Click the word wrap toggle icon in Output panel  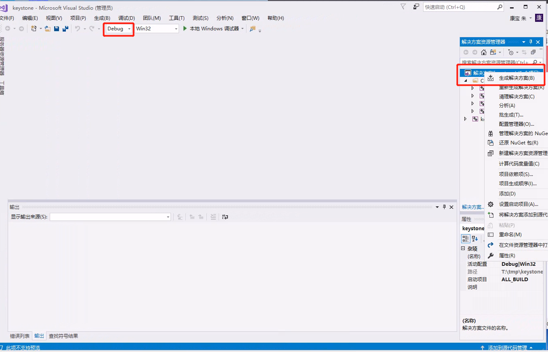225,217
